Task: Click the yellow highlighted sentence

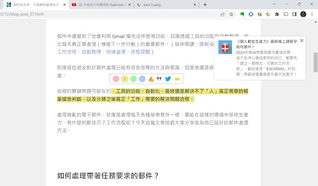Action: 153,95
